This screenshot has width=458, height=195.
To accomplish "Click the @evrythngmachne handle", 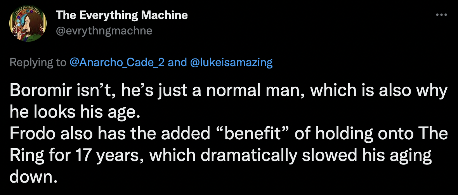I will pos(104,31).
